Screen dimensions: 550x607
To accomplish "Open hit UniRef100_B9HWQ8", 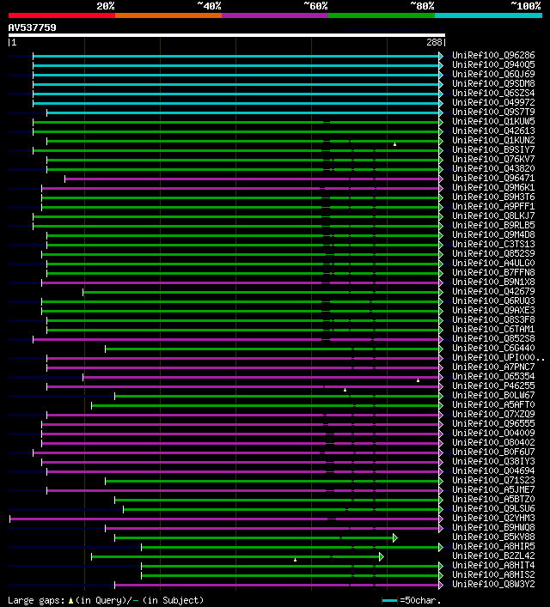I will [493, 527].
